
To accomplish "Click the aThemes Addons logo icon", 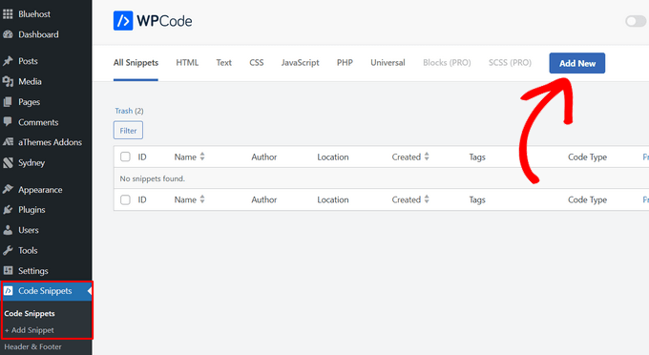I will (8, 142).
